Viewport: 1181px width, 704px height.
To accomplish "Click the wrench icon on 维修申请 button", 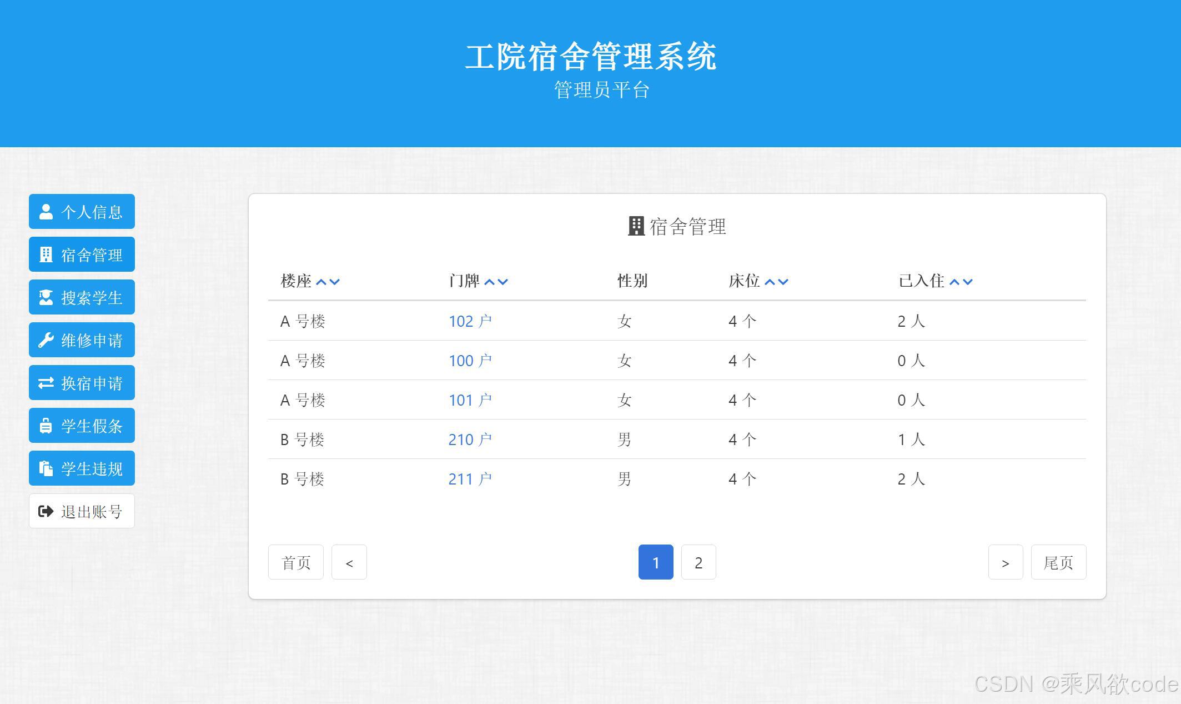I will coord(46,339).
